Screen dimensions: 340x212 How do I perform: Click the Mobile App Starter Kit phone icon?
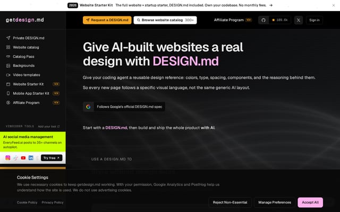tap(8, 93)
